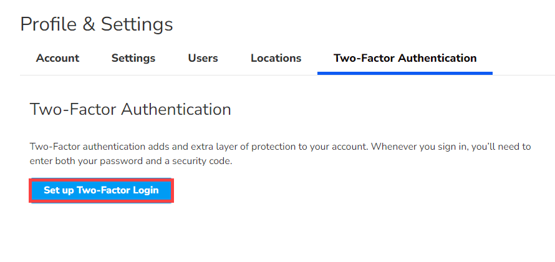Select the Users tab
The image size is (555, 262).
point(203,58)
